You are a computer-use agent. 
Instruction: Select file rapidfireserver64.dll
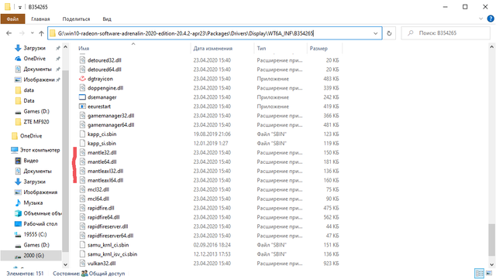110,236
